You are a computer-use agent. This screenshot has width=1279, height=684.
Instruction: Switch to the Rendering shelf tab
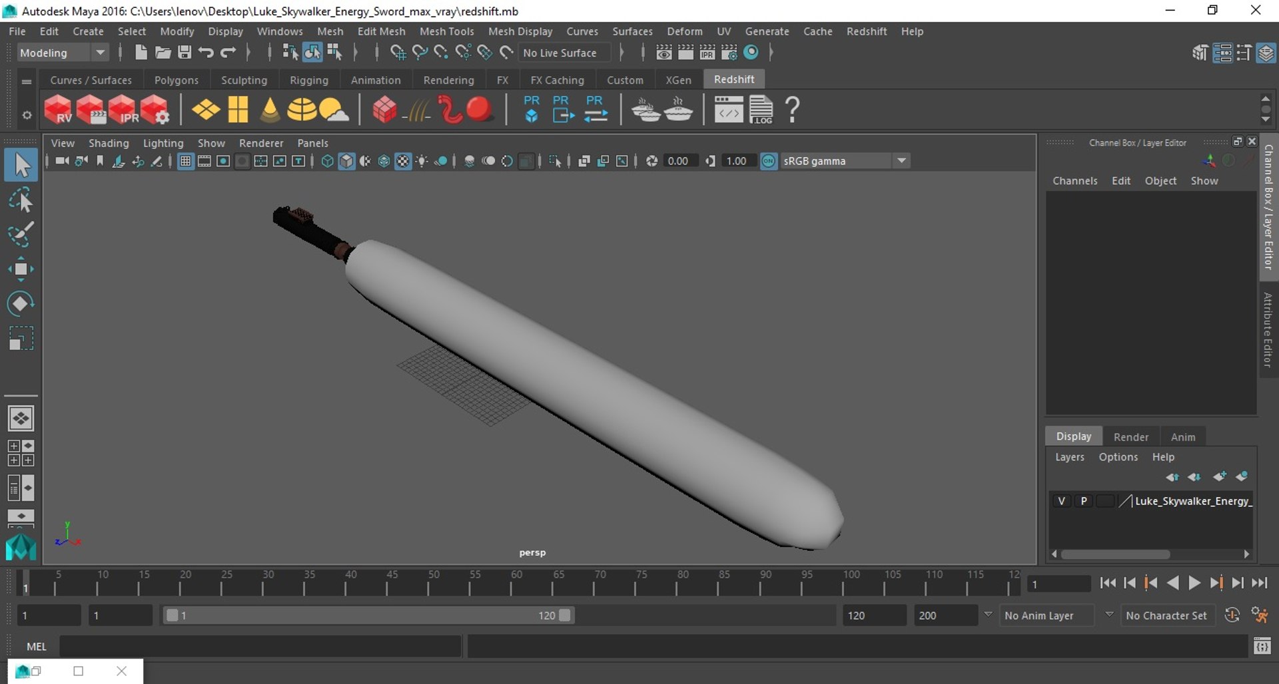pyautogui.click(x=448, y=80)
